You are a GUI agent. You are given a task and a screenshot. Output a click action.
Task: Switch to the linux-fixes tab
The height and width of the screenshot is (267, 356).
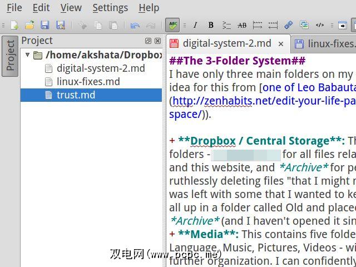[x=324, y=43]
